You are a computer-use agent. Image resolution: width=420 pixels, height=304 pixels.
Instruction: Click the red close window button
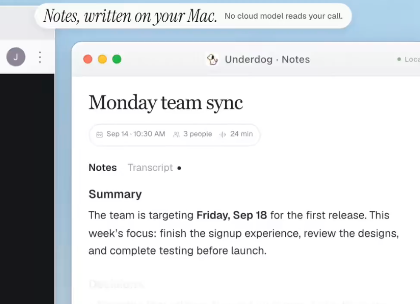pos(88,59)
